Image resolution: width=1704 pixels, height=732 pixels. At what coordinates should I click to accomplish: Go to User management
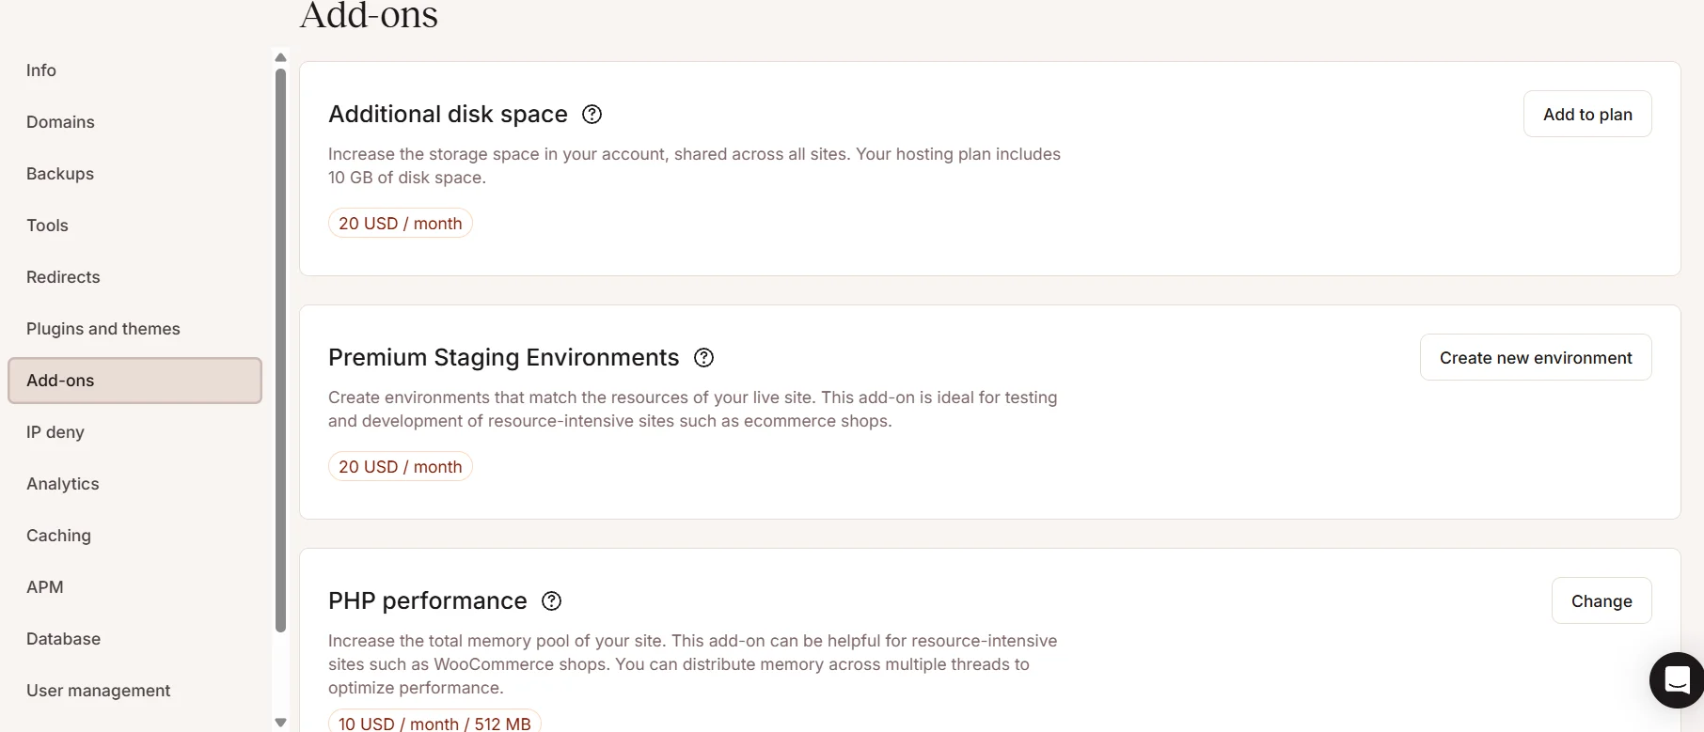(99, 690)
